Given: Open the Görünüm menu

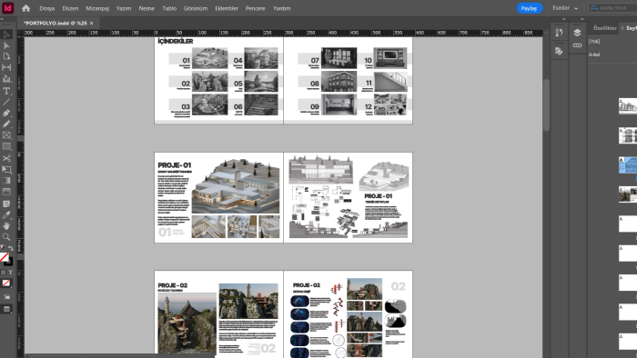Looking at the screenshot, I should point(196,8).
